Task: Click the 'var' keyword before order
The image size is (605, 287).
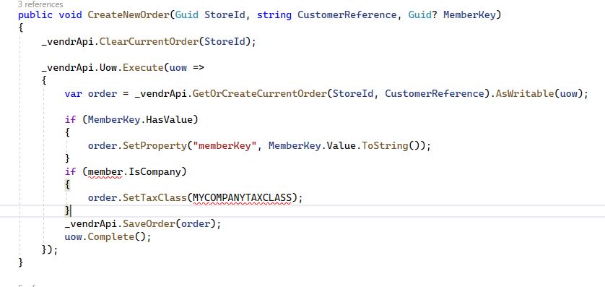Action: click(73, 94)
